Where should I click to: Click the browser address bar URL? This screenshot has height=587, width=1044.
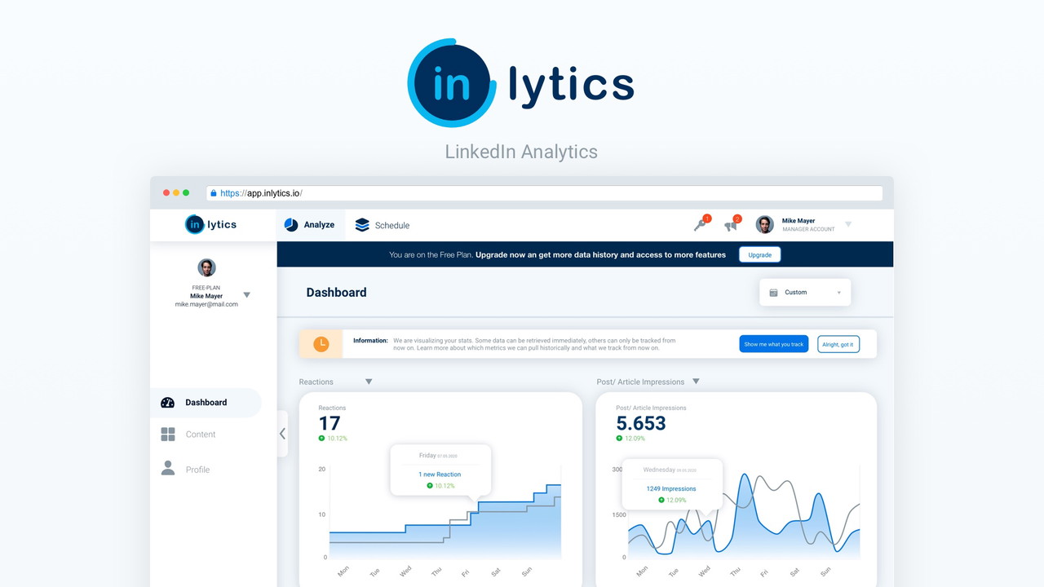261,193
